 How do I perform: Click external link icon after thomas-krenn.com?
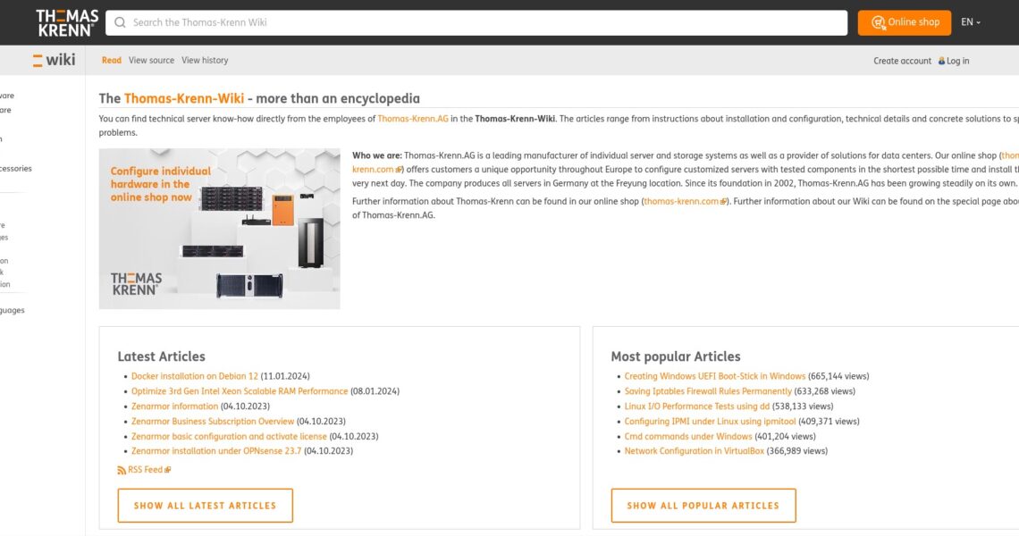pos(722,201)
